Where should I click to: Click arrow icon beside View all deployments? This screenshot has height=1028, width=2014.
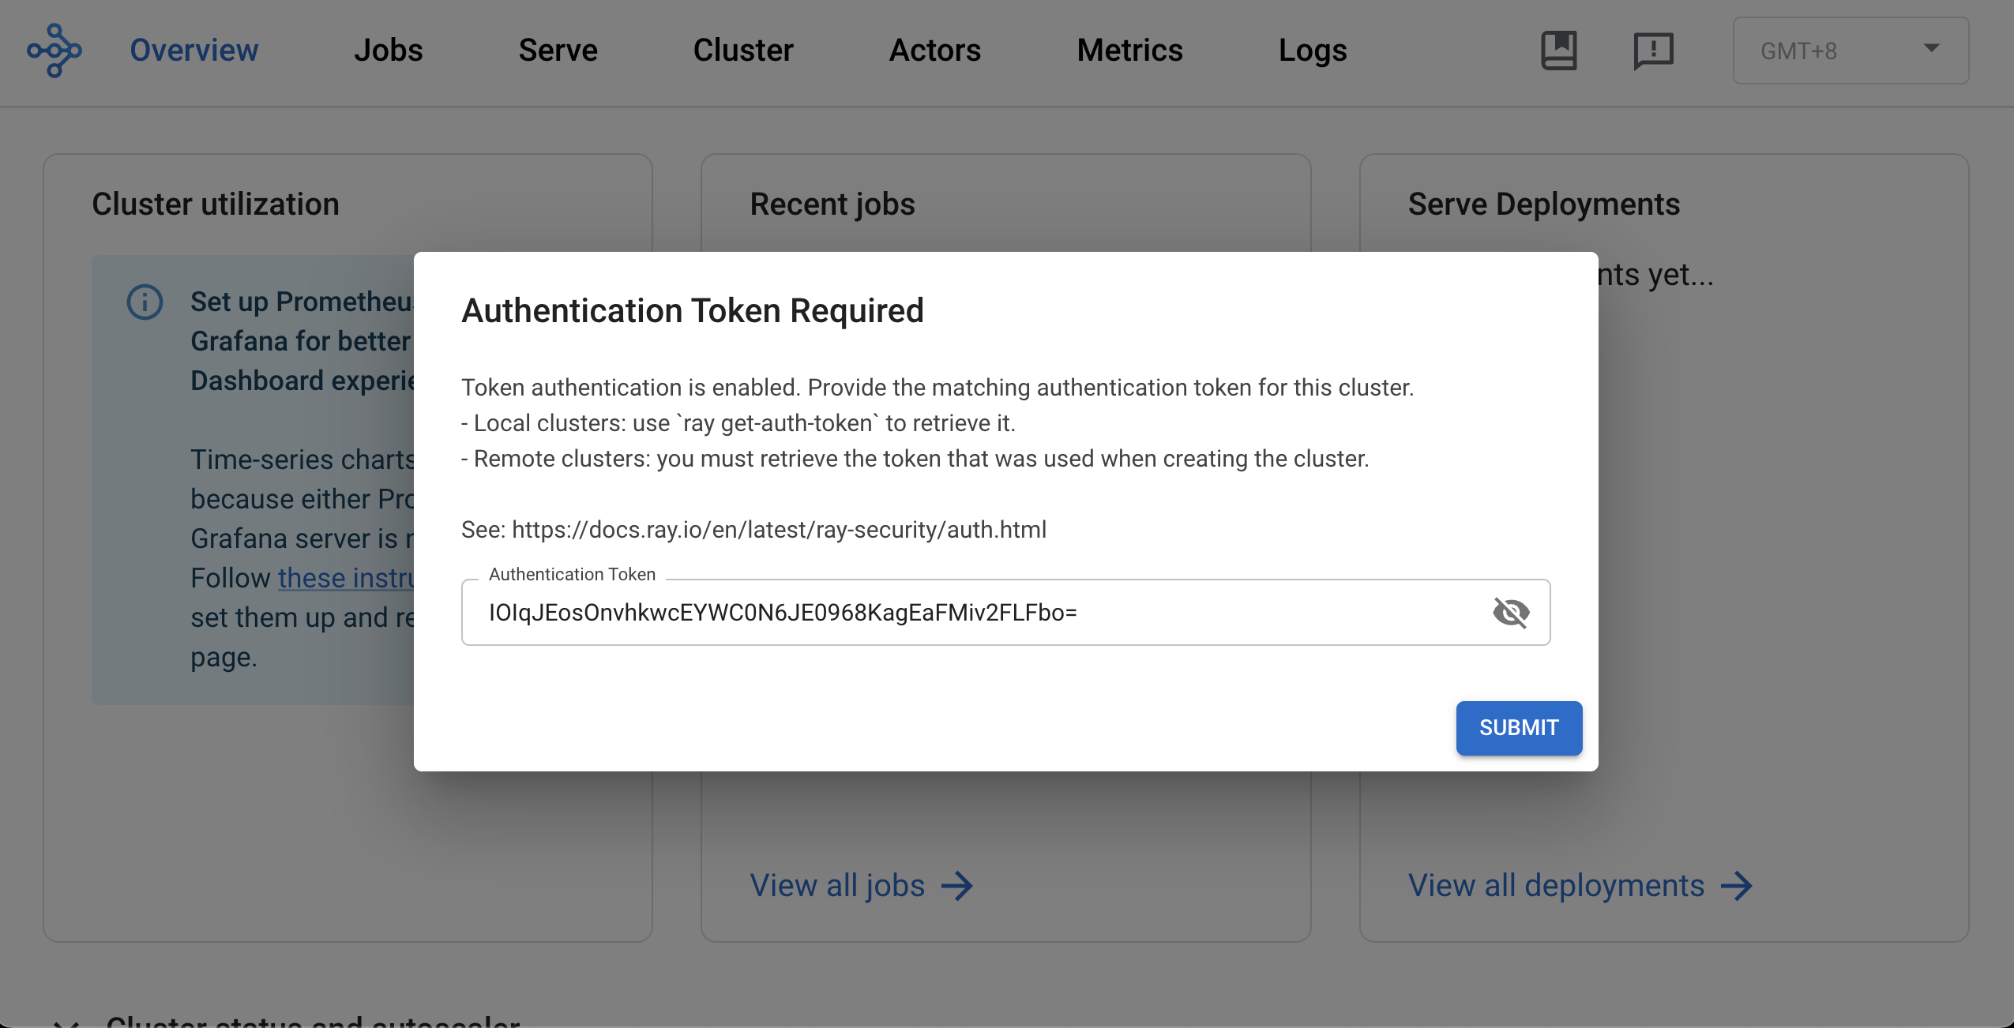click(x=1737, y=886)
